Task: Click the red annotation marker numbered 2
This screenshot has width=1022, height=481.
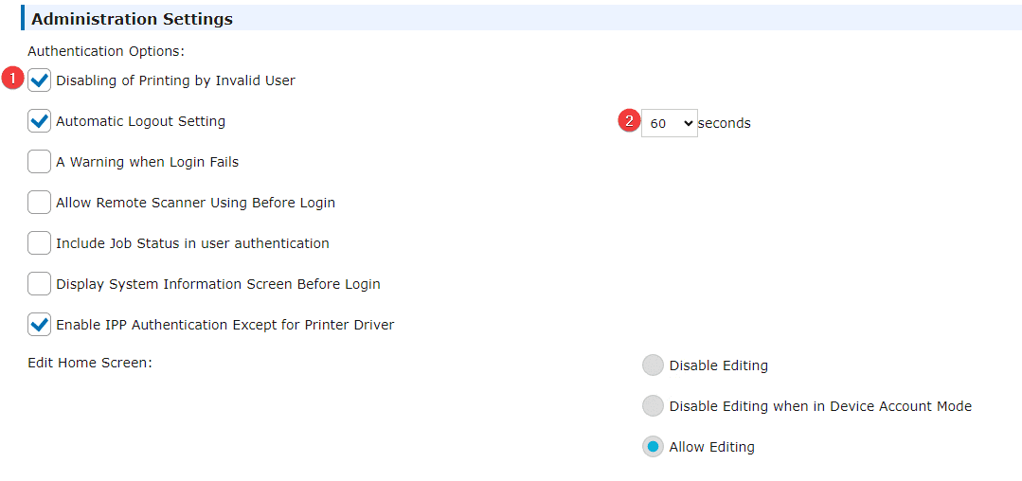Action: pos(629,121)
